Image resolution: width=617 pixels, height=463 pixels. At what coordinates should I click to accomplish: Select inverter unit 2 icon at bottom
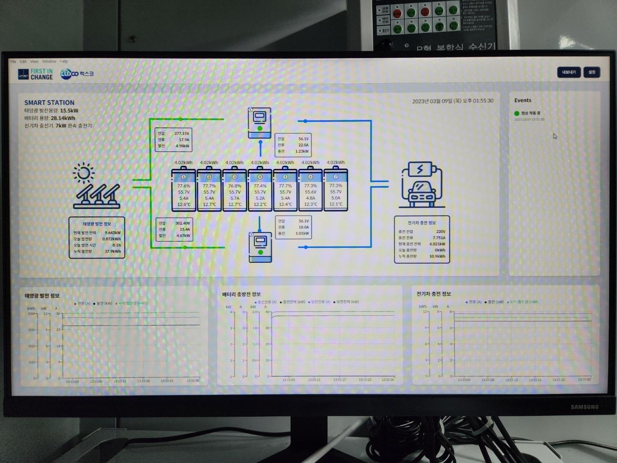coord(260,247)
